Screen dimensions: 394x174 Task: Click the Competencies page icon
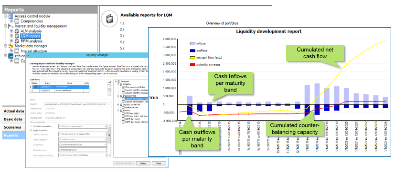pos(17,21)
